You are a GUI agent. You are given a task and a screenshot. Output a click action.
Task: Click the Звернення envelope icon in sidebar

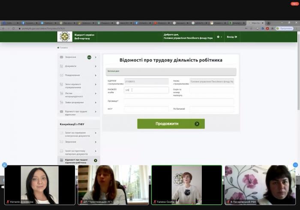(62, 57)
